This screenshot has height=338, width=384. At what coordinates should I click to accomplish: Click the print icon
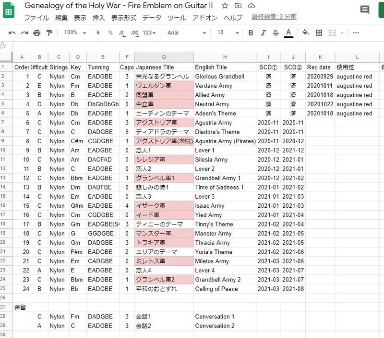coord(37,33)
